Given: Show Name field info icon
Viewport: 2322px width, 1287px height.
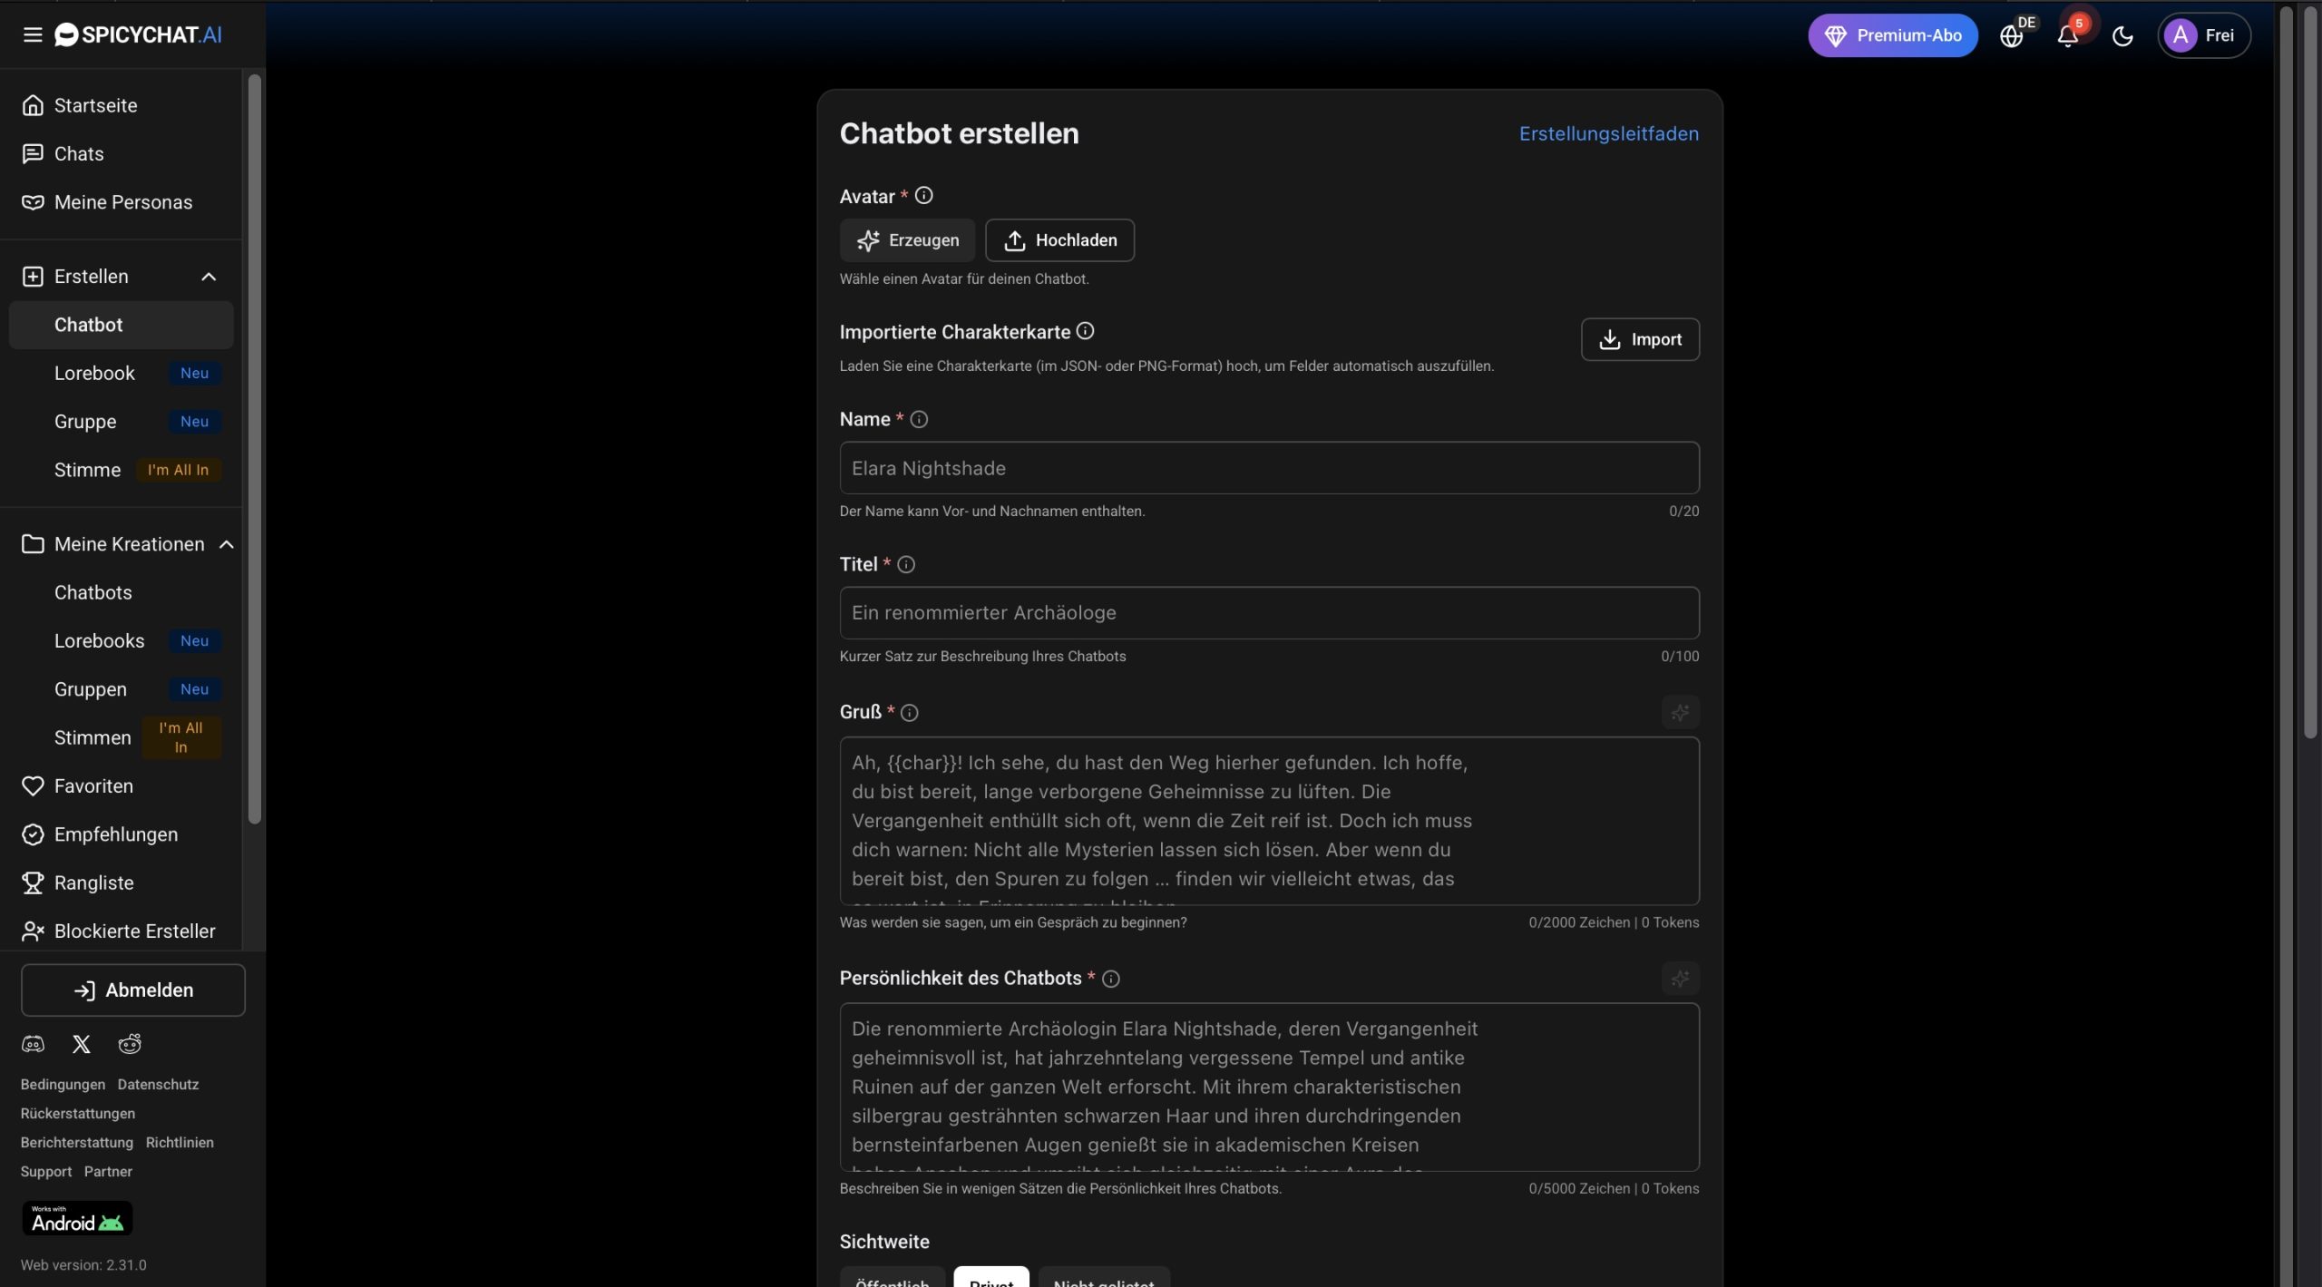Looking at the screenshot, I should 919,419.
